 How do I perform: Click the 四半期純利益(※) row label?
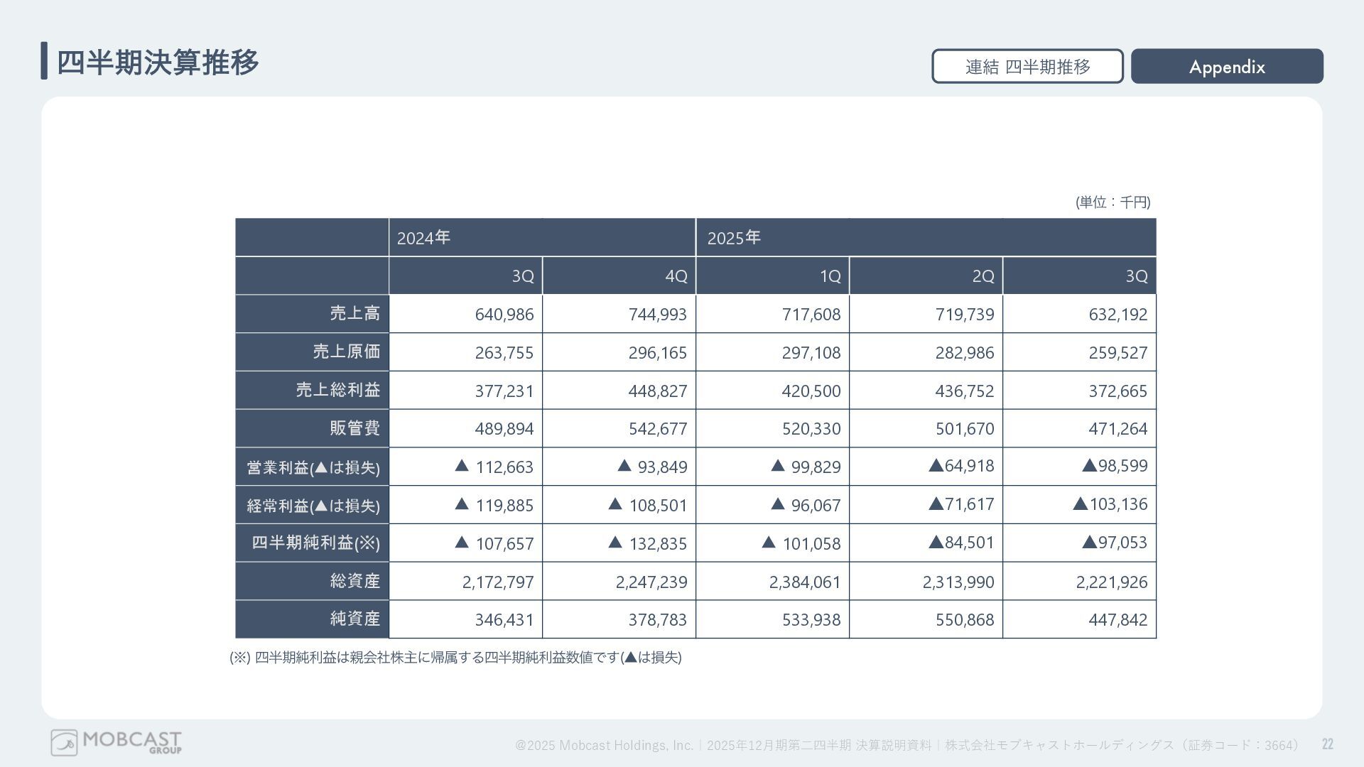click(315, 543)
